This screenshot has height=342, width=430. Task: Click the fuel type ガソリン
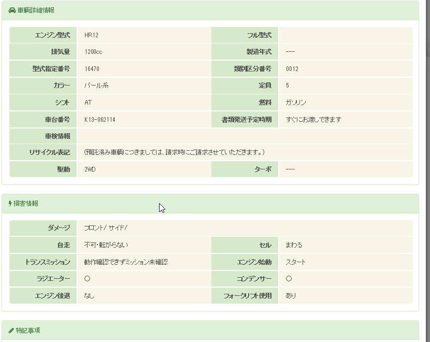(x=296, y=103)
